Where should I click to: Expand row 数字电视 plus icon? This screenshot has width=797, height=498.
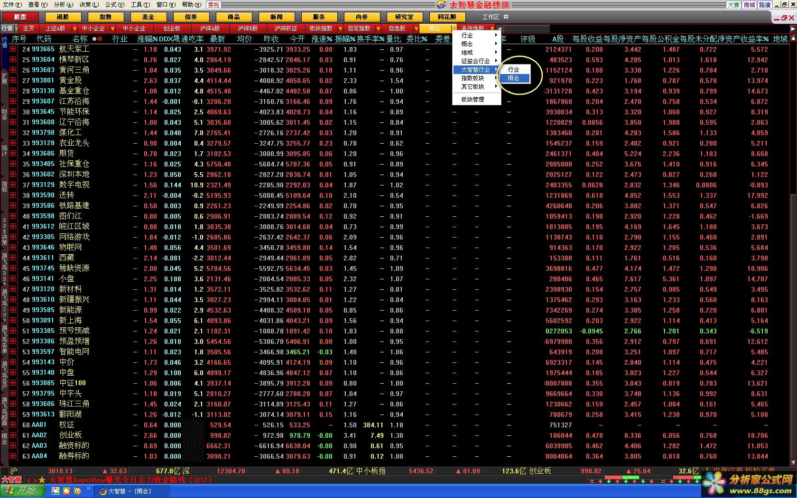(x=13, y=184)
